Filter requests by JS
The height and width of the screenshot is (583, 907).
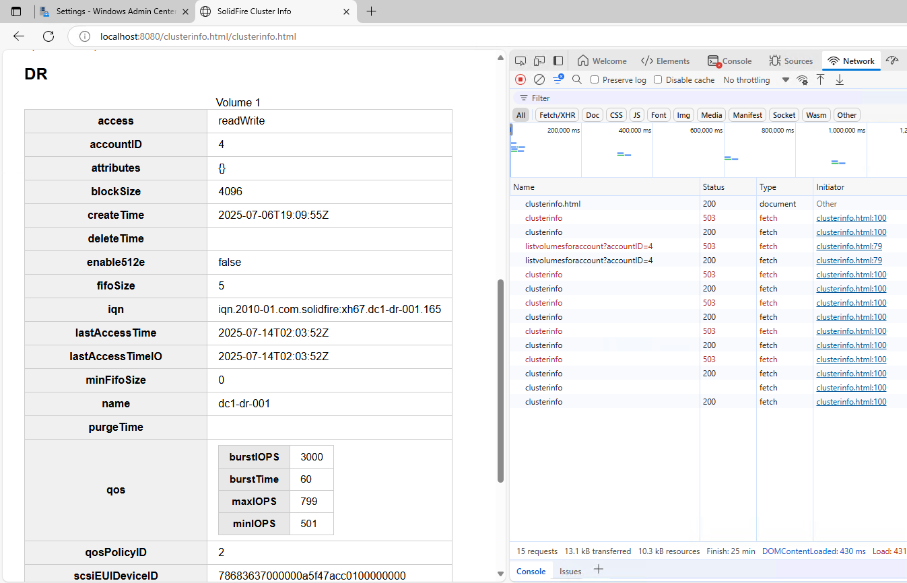pos(637,115)
